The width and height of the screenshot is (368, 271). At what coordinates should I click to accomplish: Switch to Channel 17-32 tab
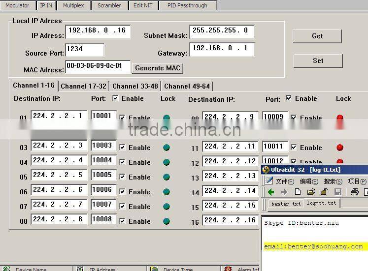(83, 86)
